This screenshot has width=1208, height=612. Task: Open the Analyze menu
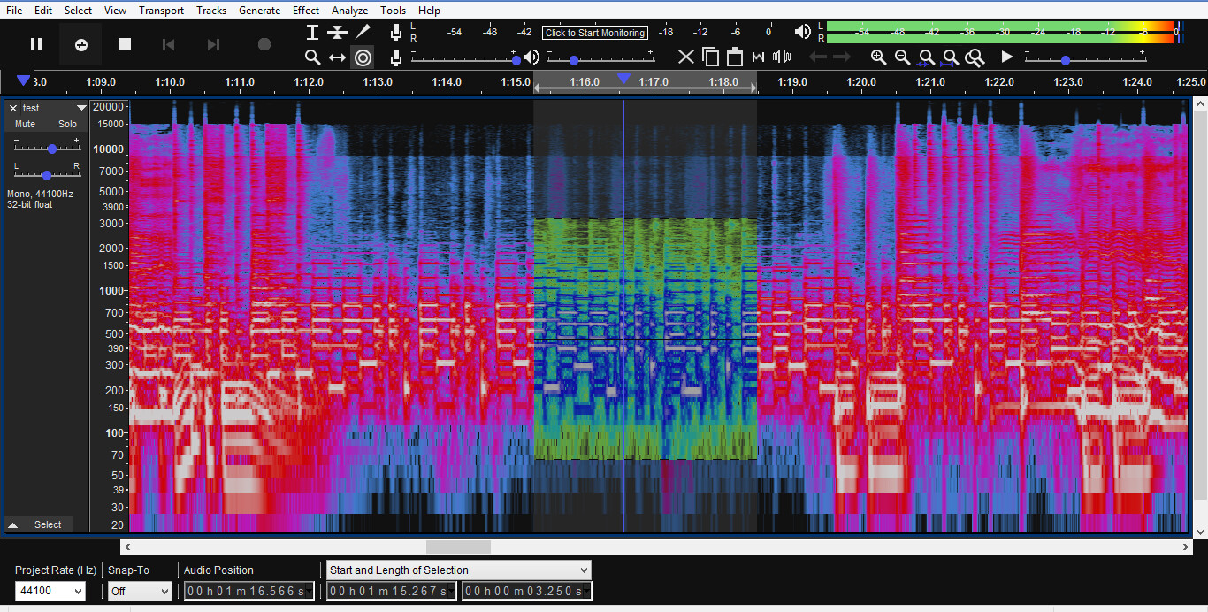point(349,10)
